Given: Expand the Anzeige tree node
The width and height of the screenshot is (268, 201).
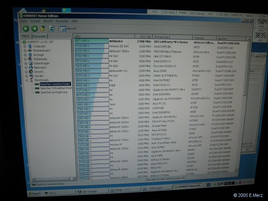Looking at the screenshot, I should tap(25, 55).
